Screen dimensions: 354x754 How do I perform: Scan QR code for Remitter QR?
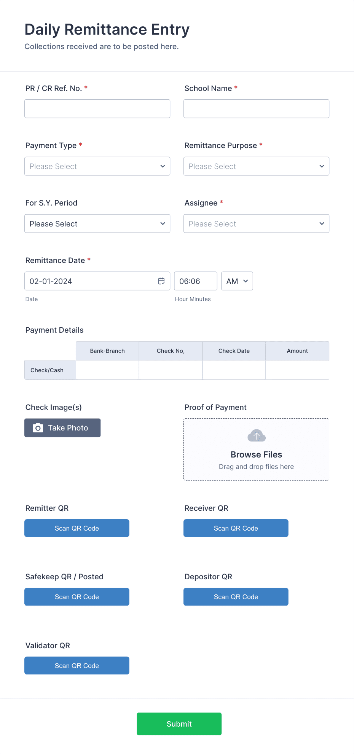tap(77, 528)
